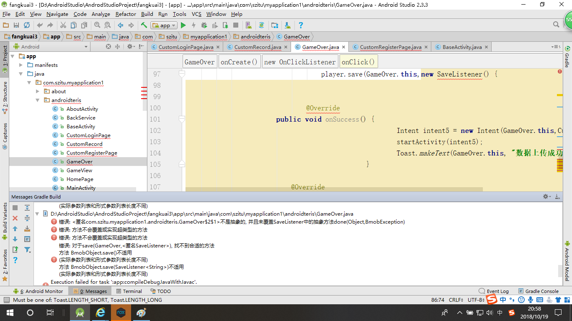
Task: Click the search everywhere magnifier icon
Action: click(x=557, y=25)
